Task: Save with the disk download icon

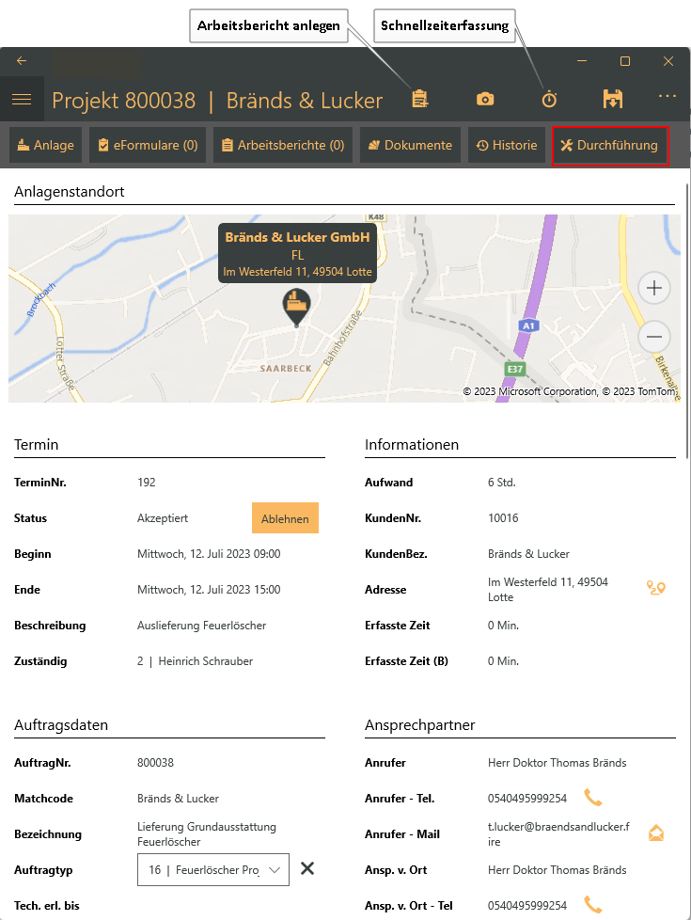Action: coord(612,99)
